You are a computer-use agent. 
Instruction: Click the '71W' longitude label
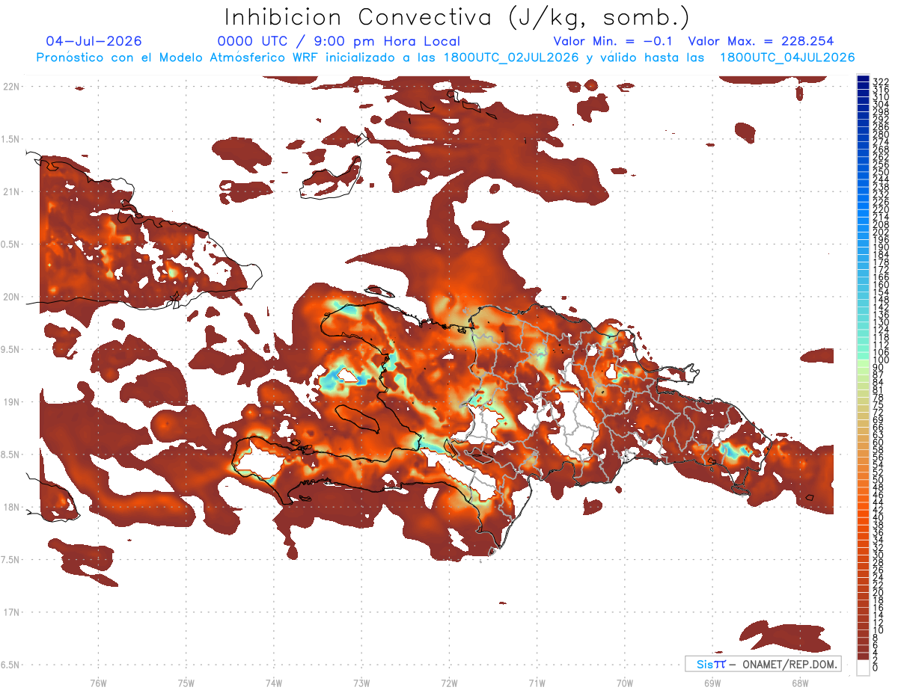[537, 683]
